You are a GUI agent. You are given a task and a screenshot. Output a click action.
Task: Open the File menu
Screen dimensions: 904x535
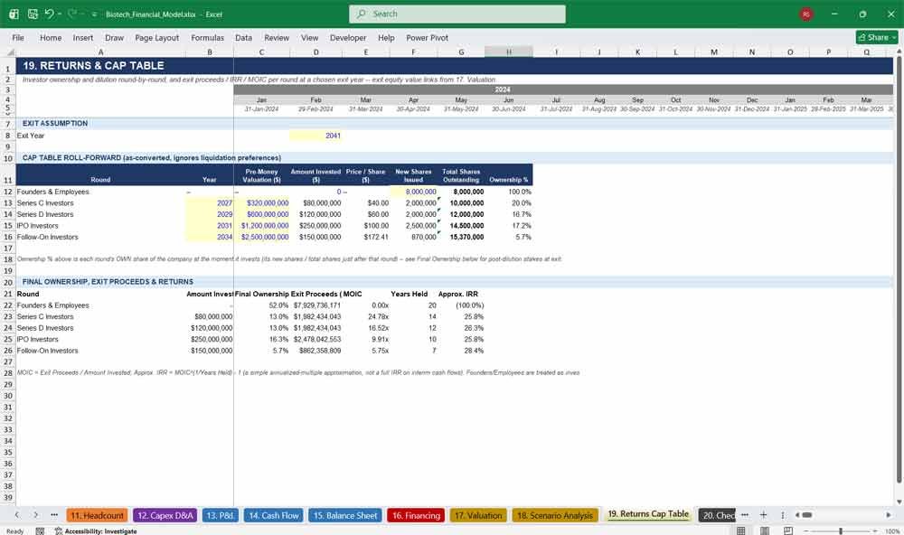point(18,37)
